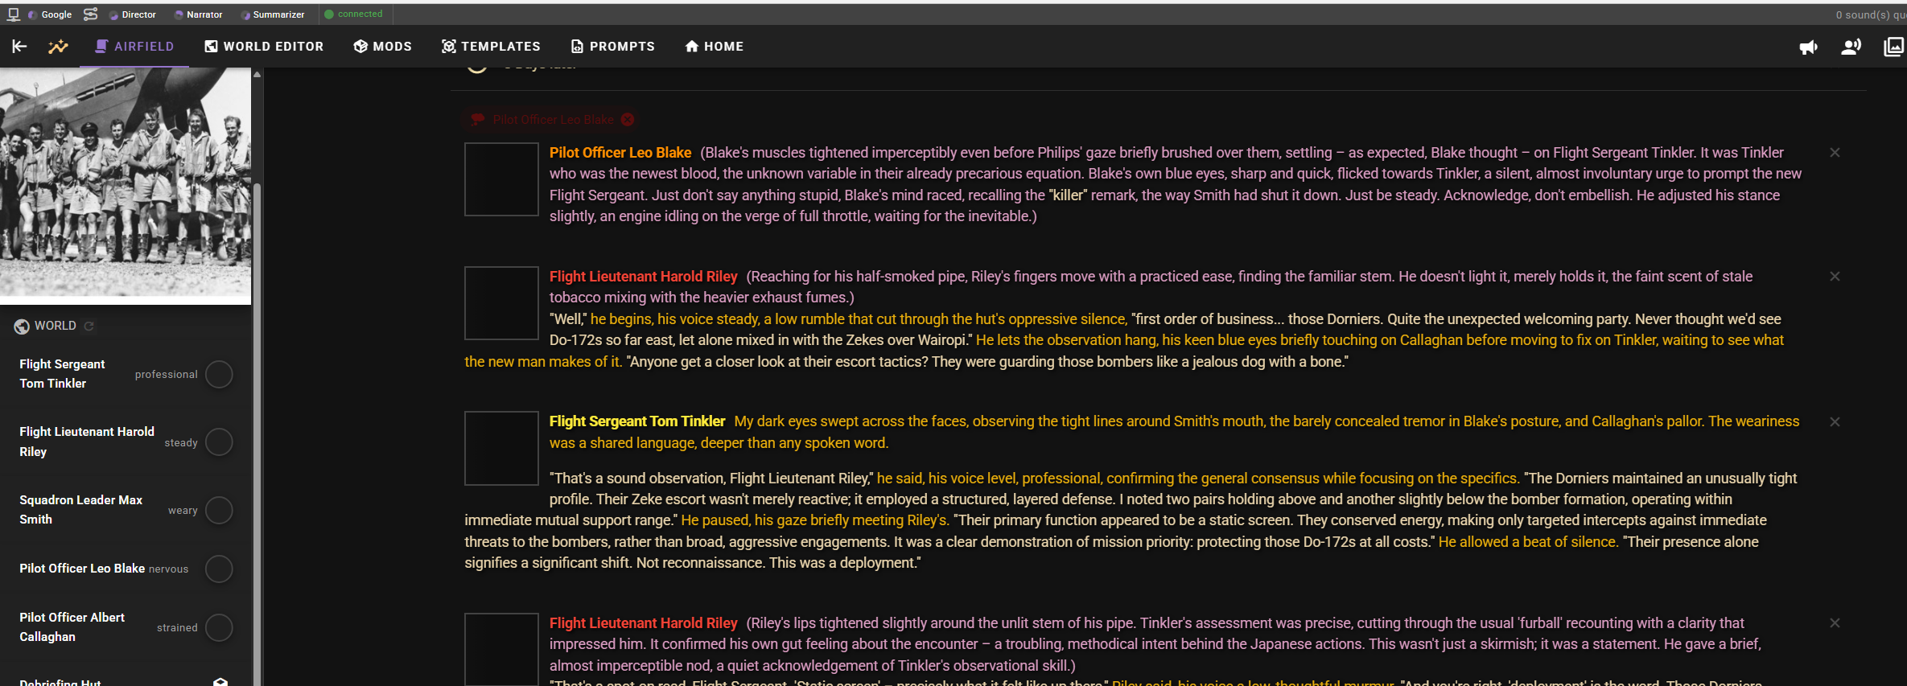Open the Narrator agent settings
The width and height of the screenshot is (1907, 686).
[x=199, y=14]
